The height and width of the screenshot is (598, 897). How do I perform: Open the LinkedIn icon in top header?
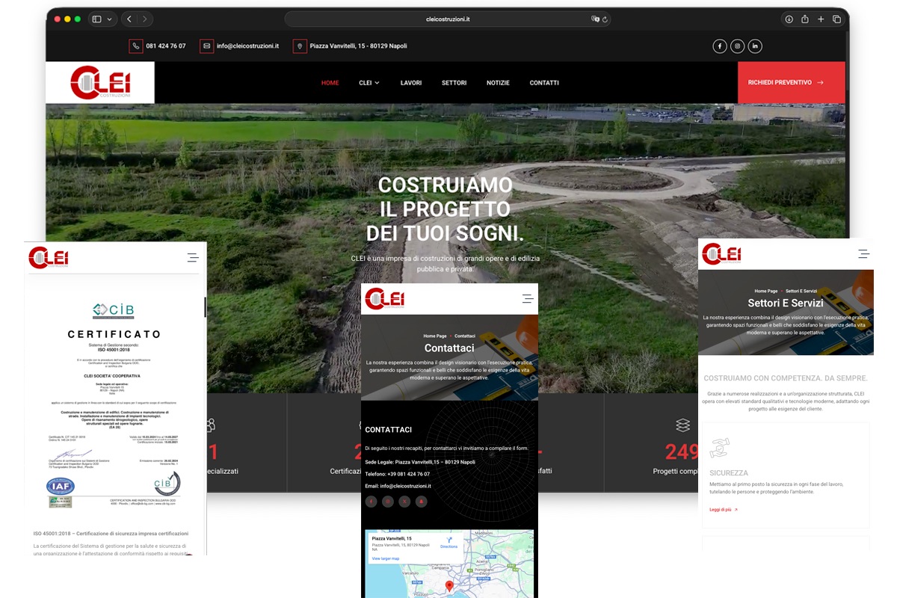[755, 46]
